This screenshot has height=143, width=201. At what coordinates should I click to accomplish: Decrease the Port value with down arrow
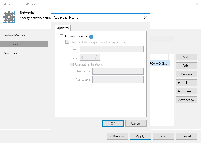96,59
